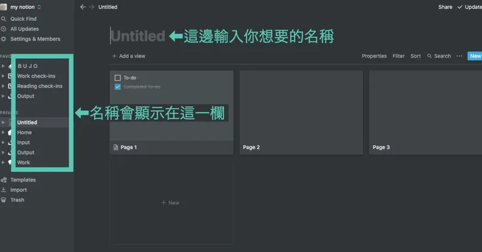Expand the Untitled page toggle

3,122
